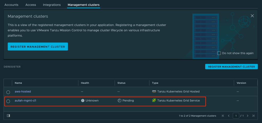The height and width of the screenshot is (123, 262).
Task: Click the Unknown health warning icon
Action: pyautogui.click(x=83, y=101)
